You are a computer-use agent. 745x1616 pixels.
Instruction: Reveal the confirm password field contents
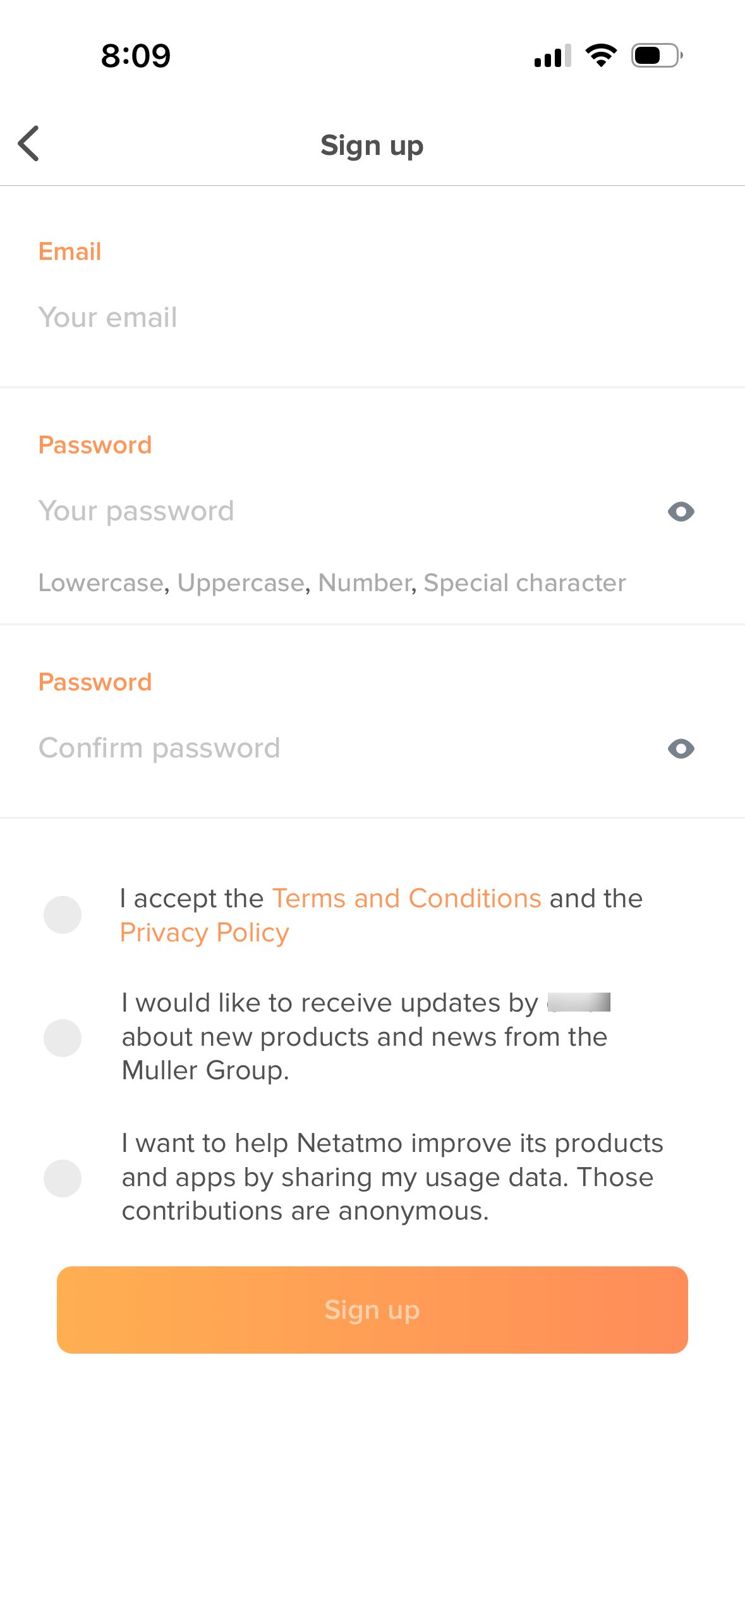tap(681, 748)
